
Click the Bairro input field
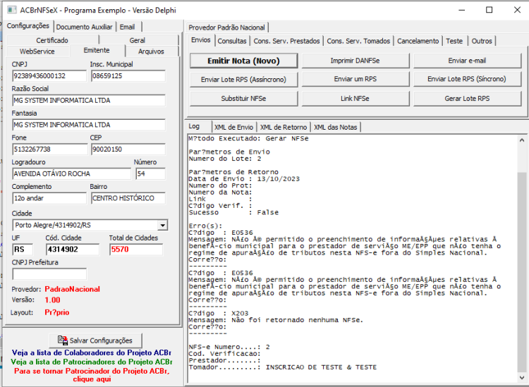pos(128,198)
